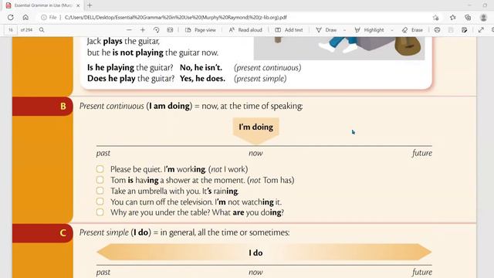Go to the browser home page

(x=25, y=17)
